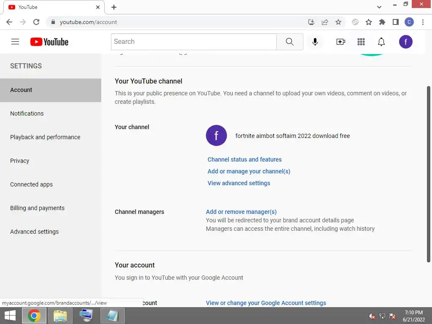Open the Chrome extensions puzzle icon

[x=382, y=22]
